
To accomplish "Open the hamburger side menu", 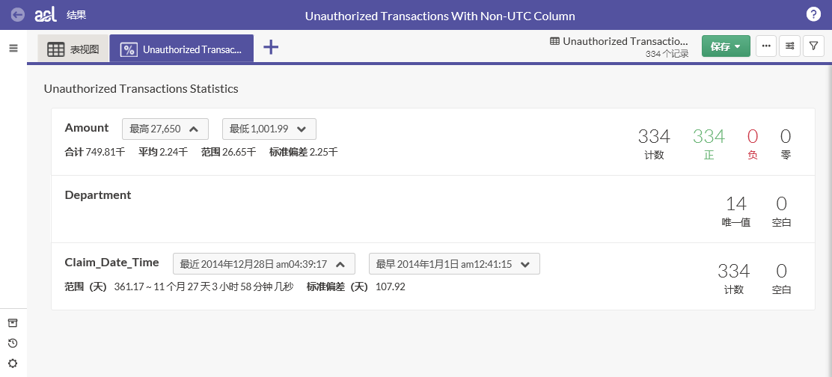I will tap(13, 48).
